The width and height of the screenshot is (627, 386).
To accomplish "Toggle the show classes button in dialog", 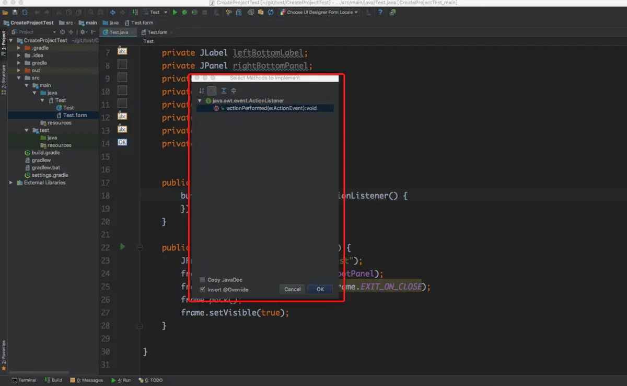I will 212,90.
